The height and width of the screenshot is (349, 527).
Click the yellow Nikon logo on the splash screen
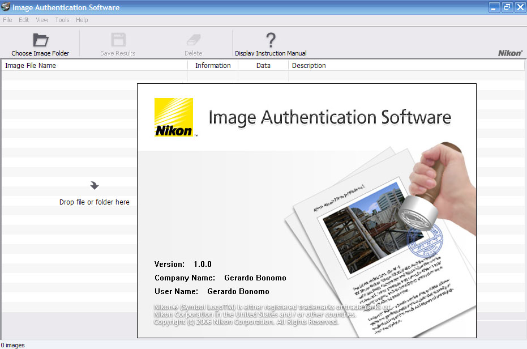point(174,117)
